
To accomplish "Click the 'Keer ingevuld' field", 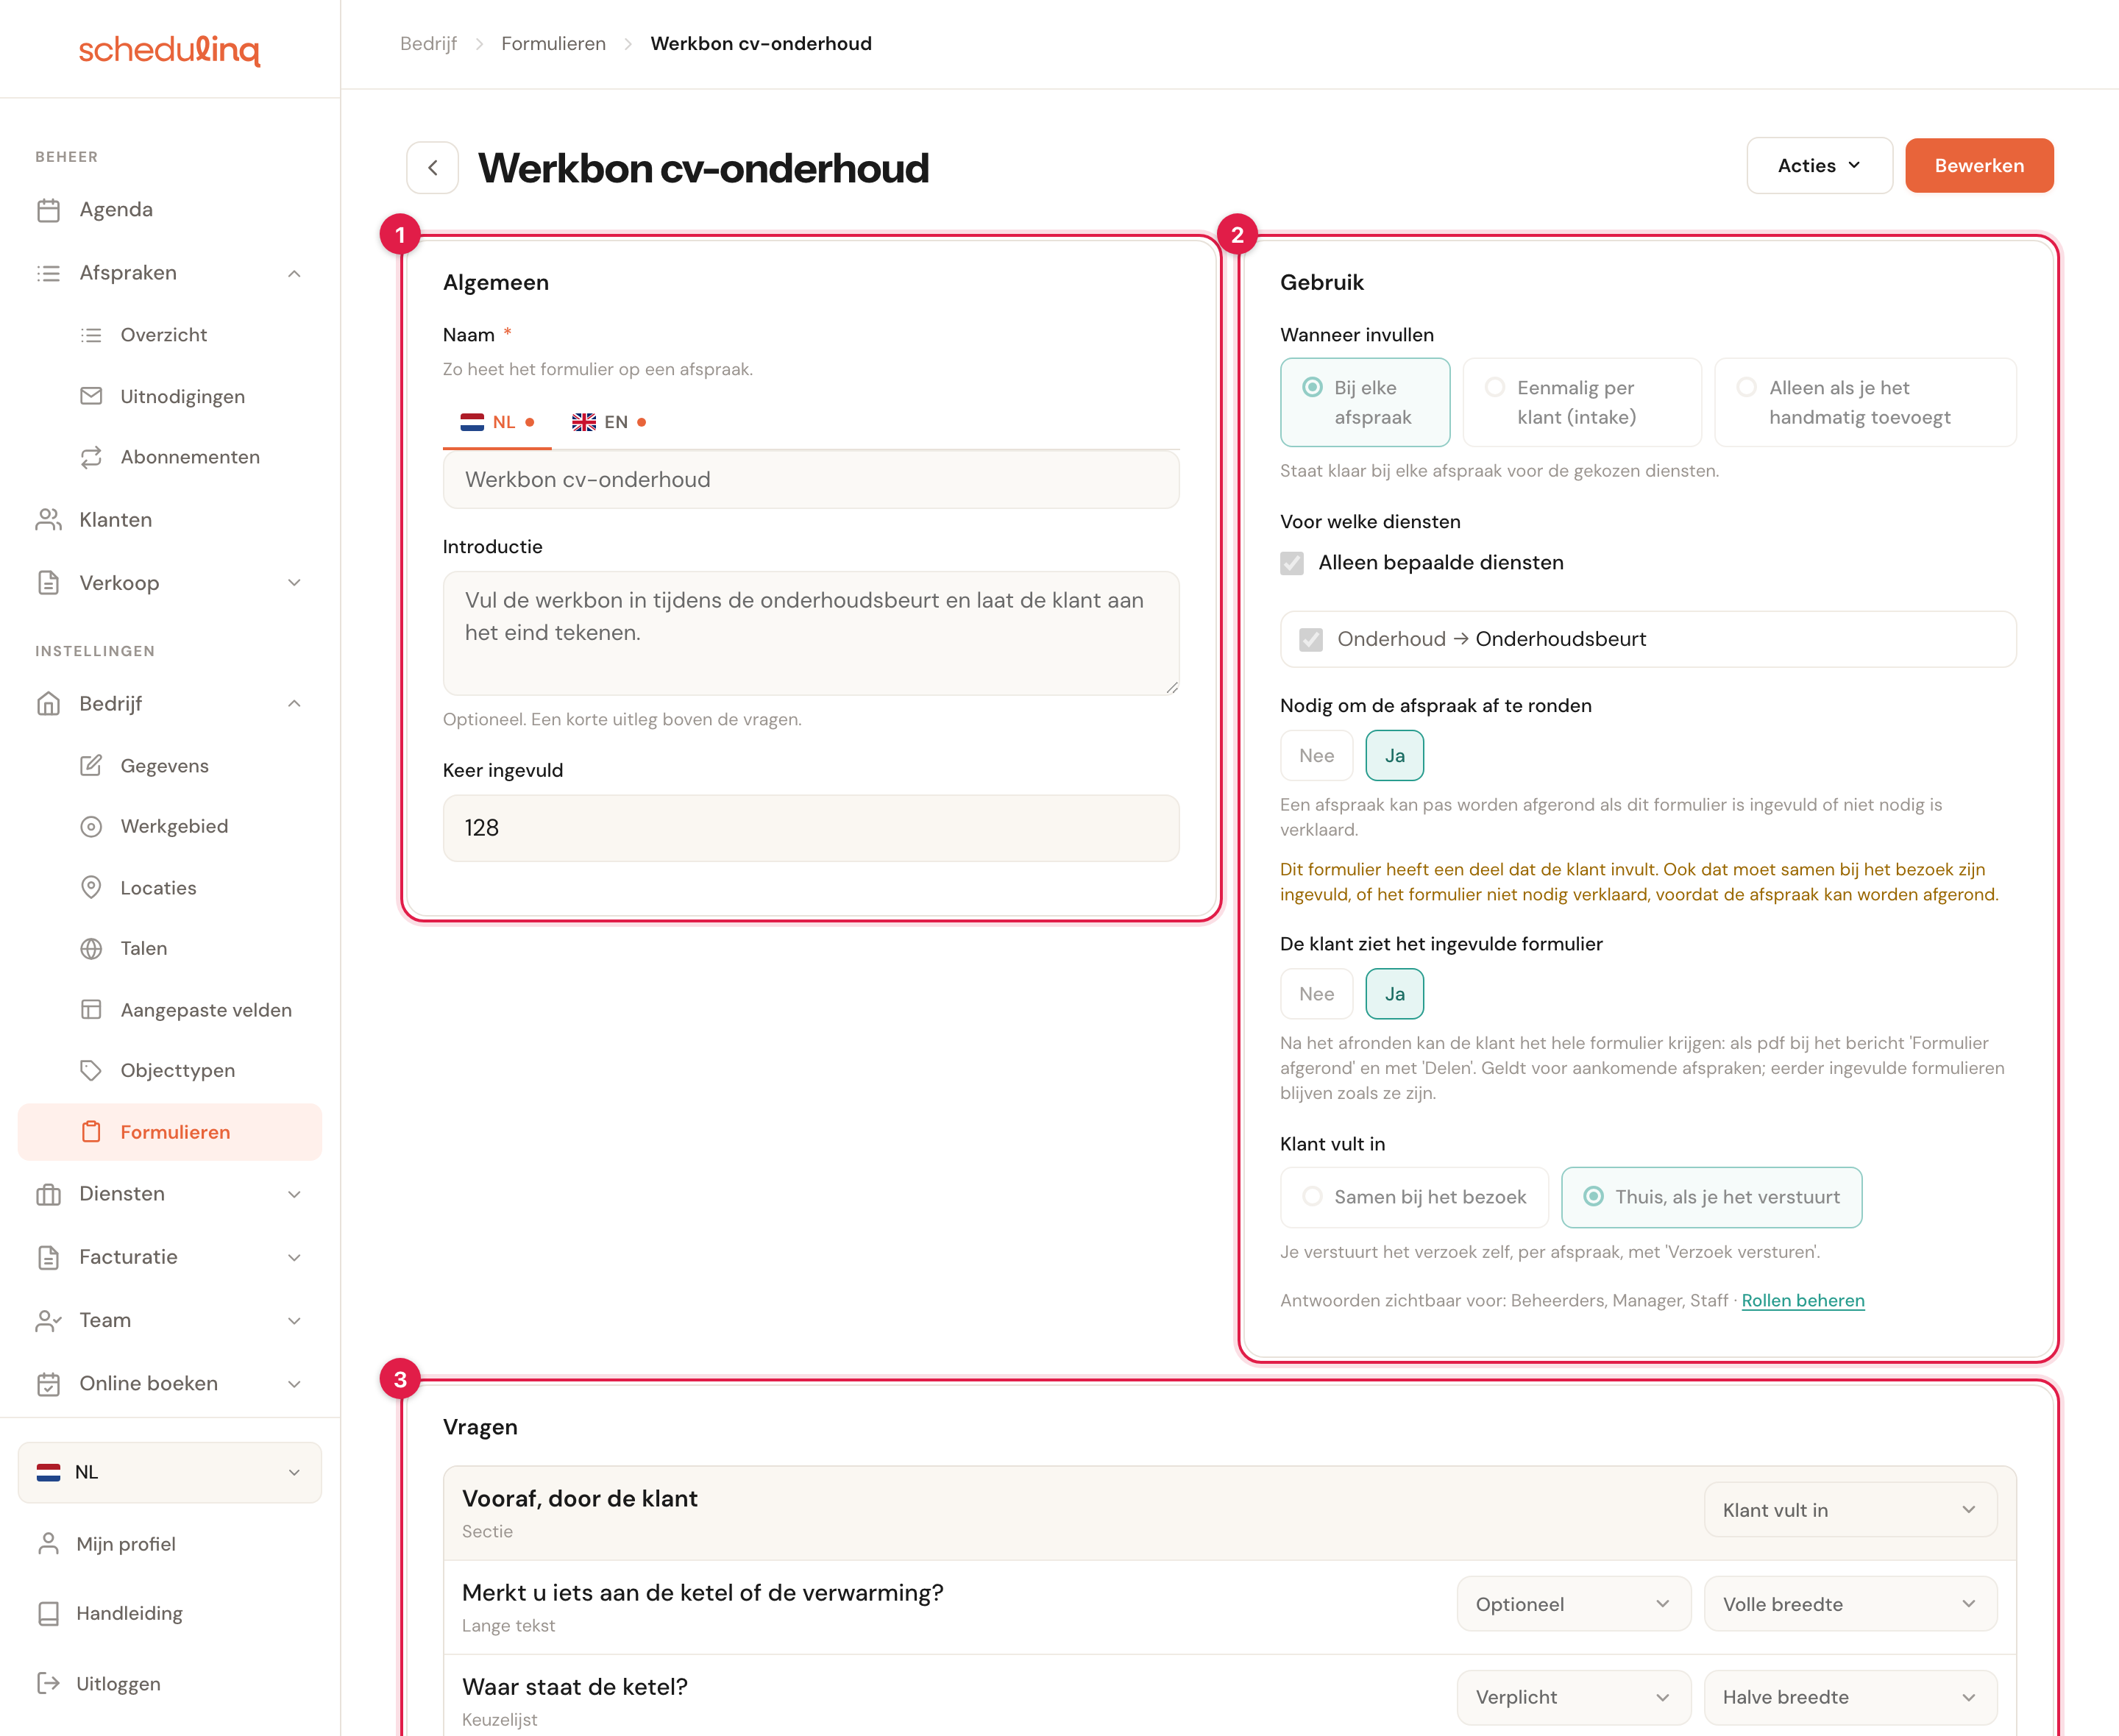I will pos(811,828).
